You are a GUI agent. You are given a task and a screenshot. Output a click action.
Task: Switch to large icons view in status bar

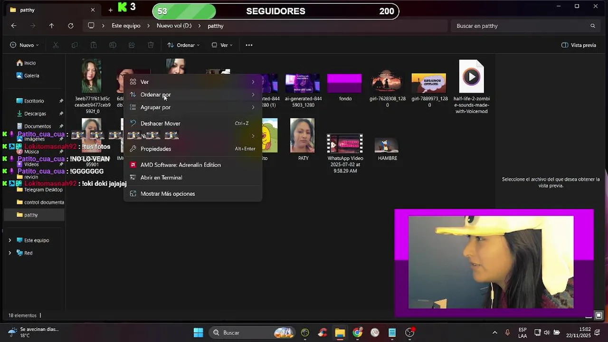point(598,315)
